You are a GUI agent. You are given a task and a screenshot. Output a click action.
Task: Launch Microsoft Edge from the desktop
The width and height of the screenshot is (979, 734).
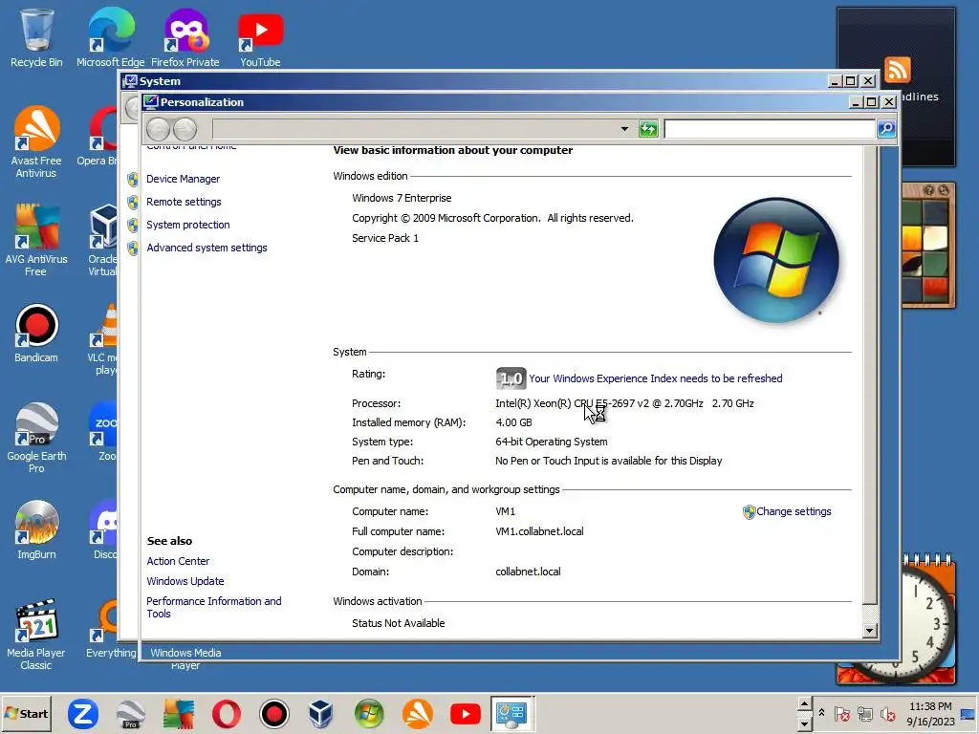coord(111,37)
